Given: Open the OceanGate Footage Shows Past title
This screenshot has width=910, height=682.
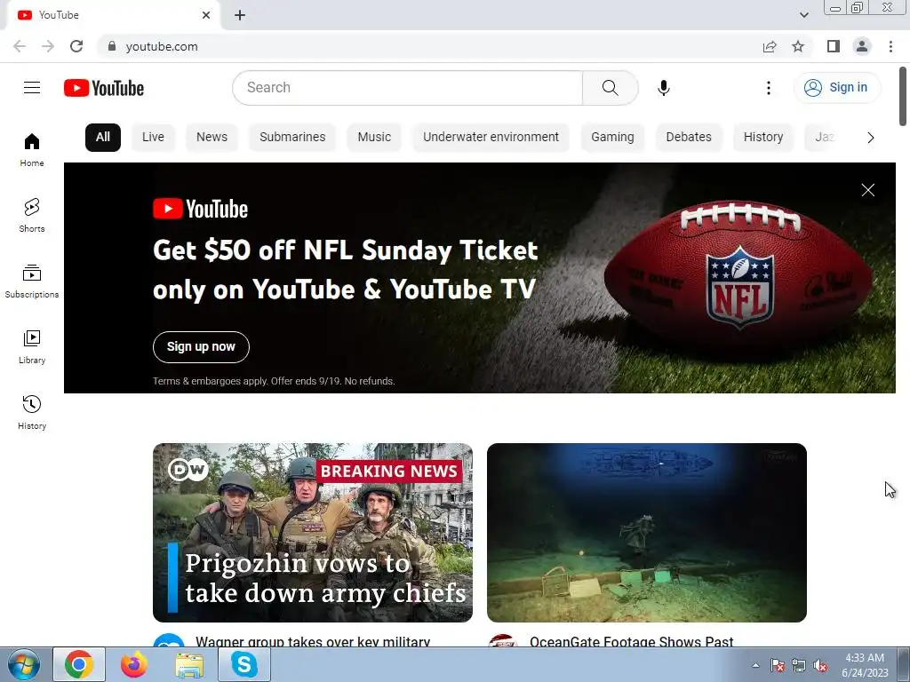Looking at the screenshot, I should click(x=632, y=641).
